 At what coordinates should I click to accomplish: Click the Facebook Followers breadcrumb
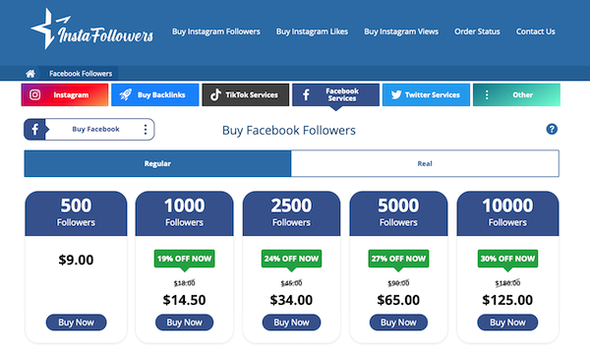tap(81, 74)
